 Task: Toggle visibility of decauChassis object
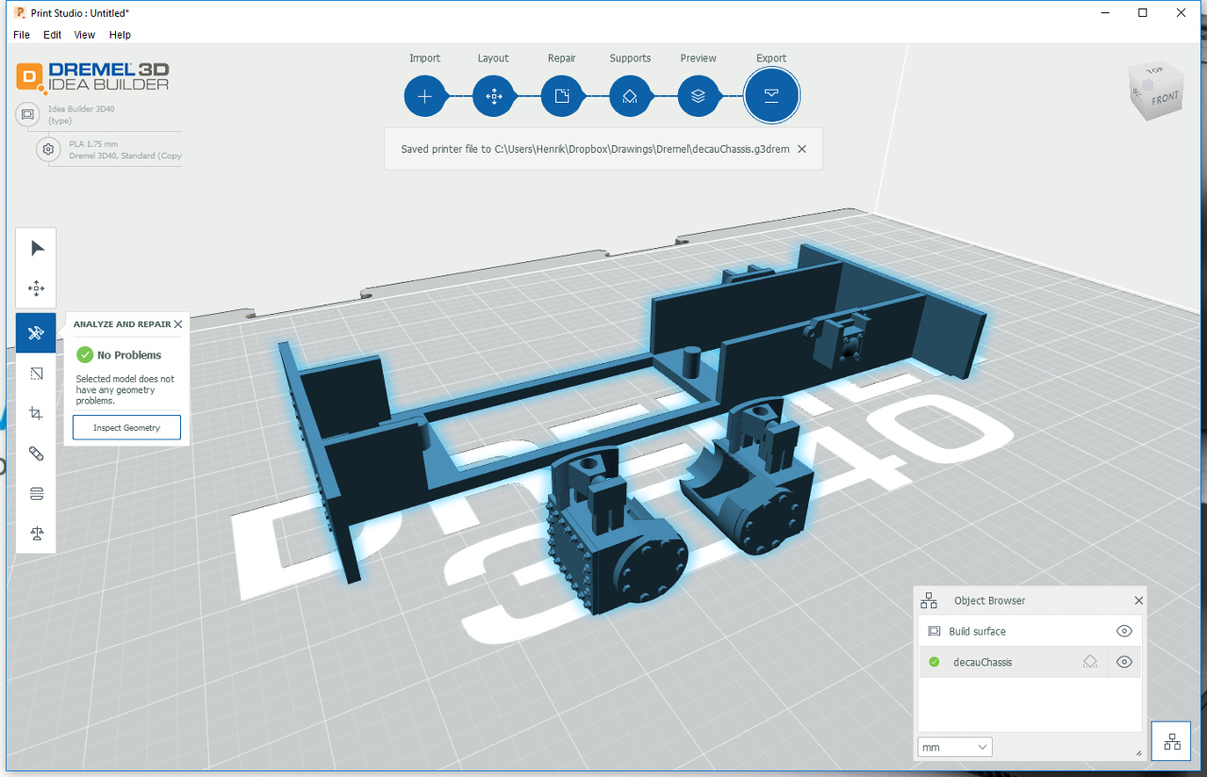tap(1124, 662)
